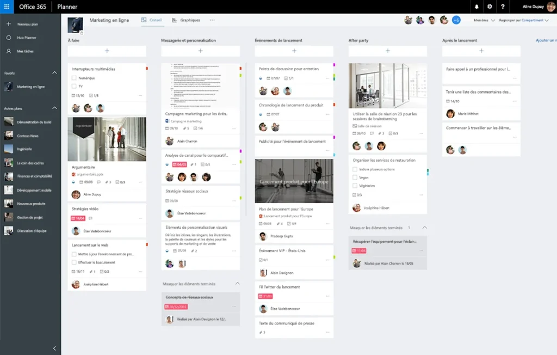This screenshot has height=355, width=557.
Task: Open Texte du communiqué de presse card
Action: click(294, 327)
